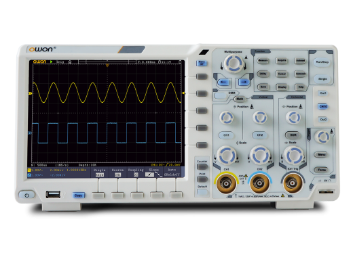The height and width of the screenshot is (257, 353).
Task: Hit the Autoscale button
Action: tap(301, 74)
